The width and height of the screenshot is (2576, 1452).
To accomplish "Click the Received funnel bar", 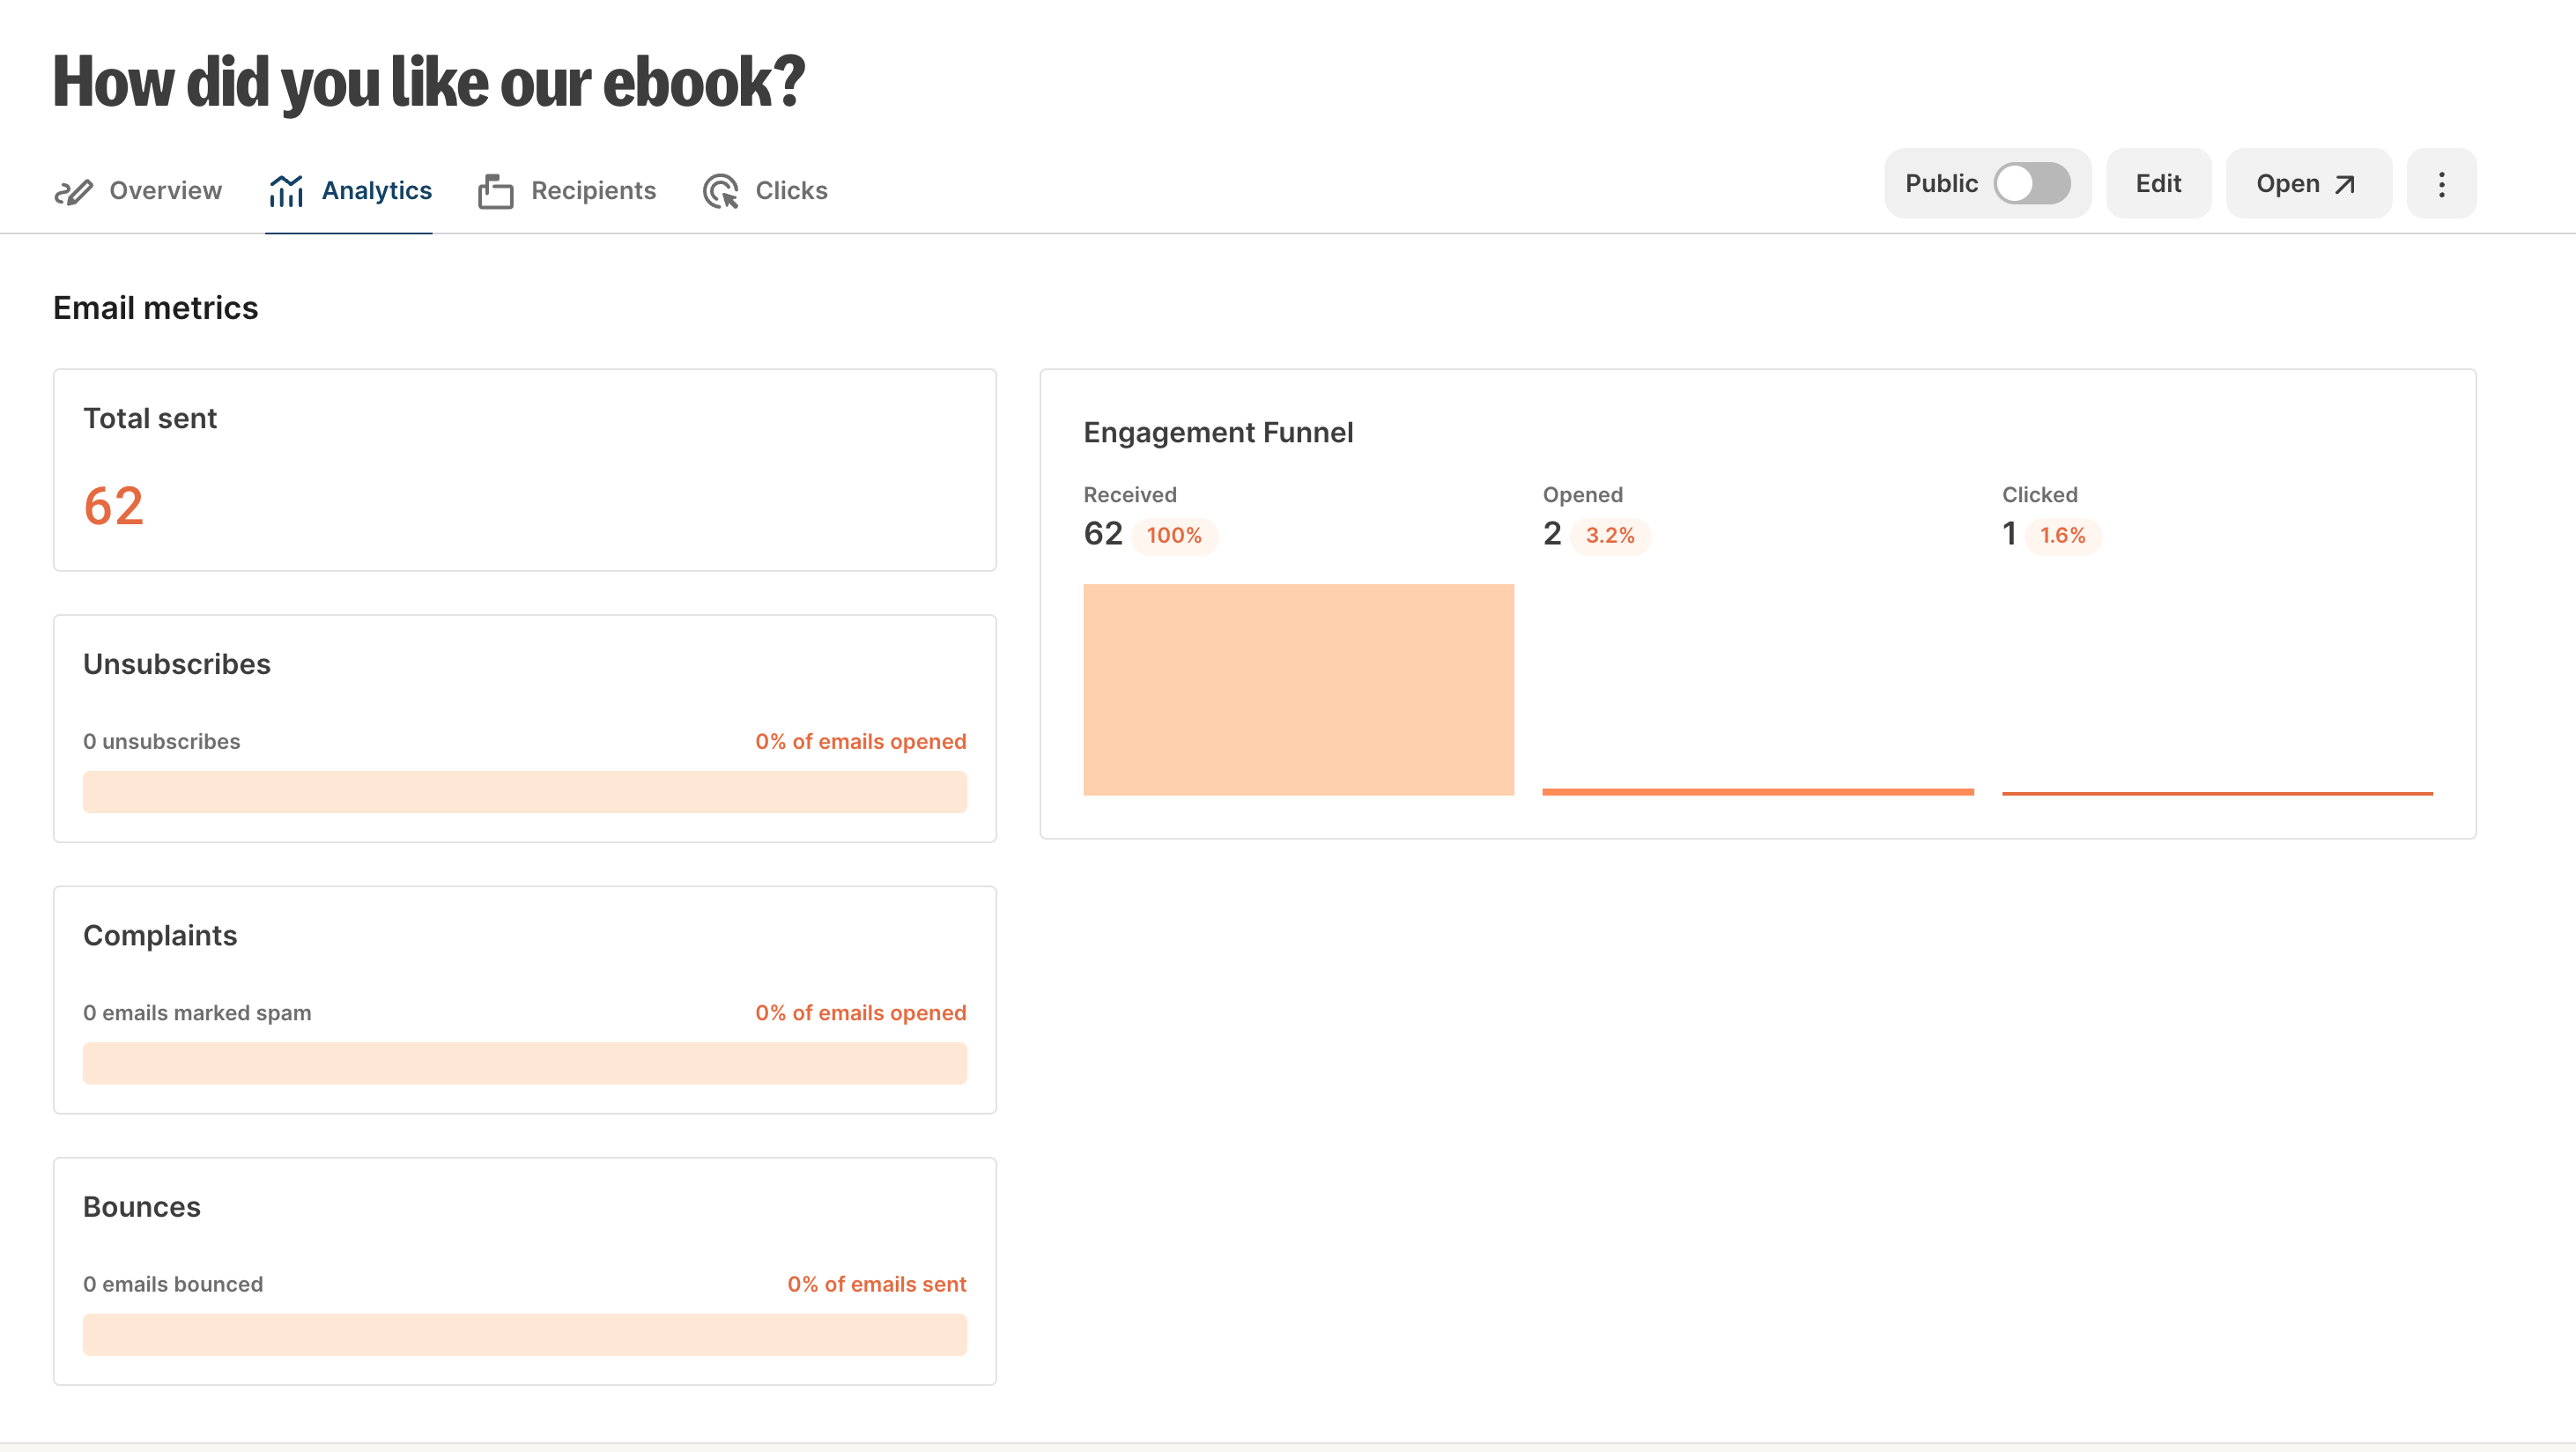I will (1298, 690).
